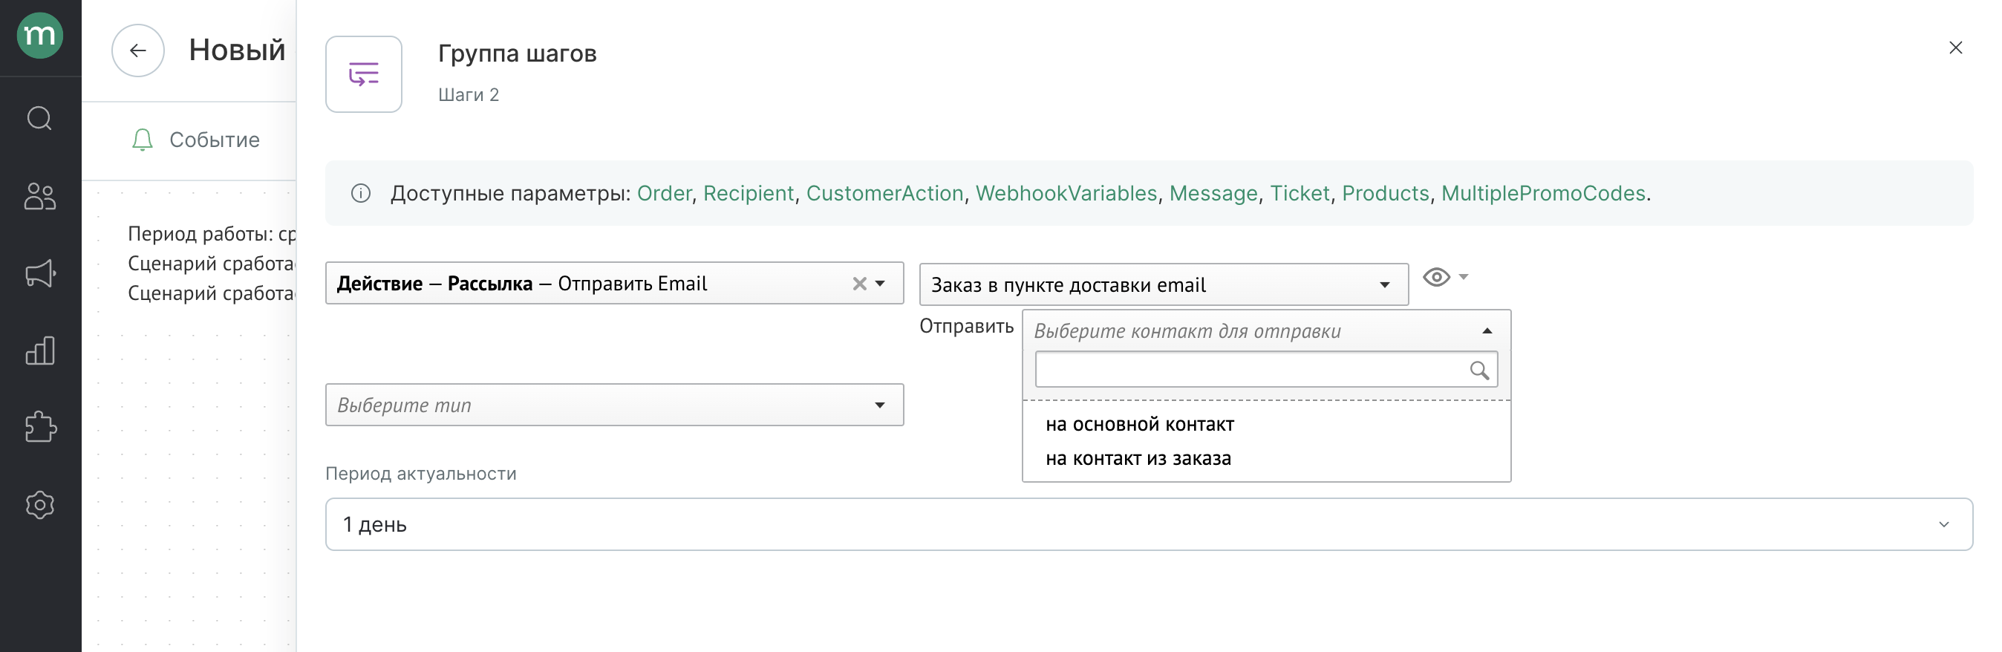Click the Новый scenario title
The height and width of the screenshot is (652, 2002).
[x=237, y=50]
